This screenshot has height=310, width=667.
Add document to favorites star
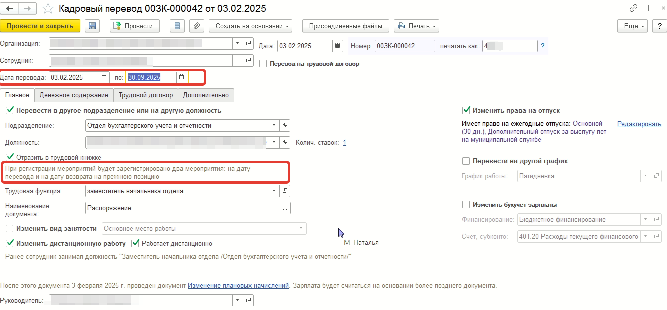point(48,9)
